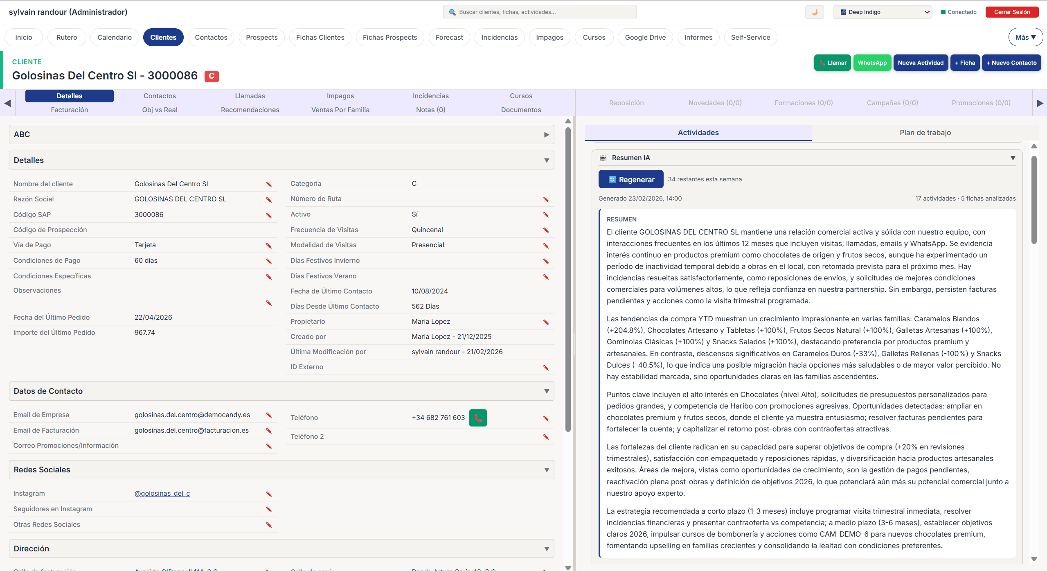Click the robot icon beside Resumen IA
Viewport: 1047px width, 571px height.
point(602,158)
